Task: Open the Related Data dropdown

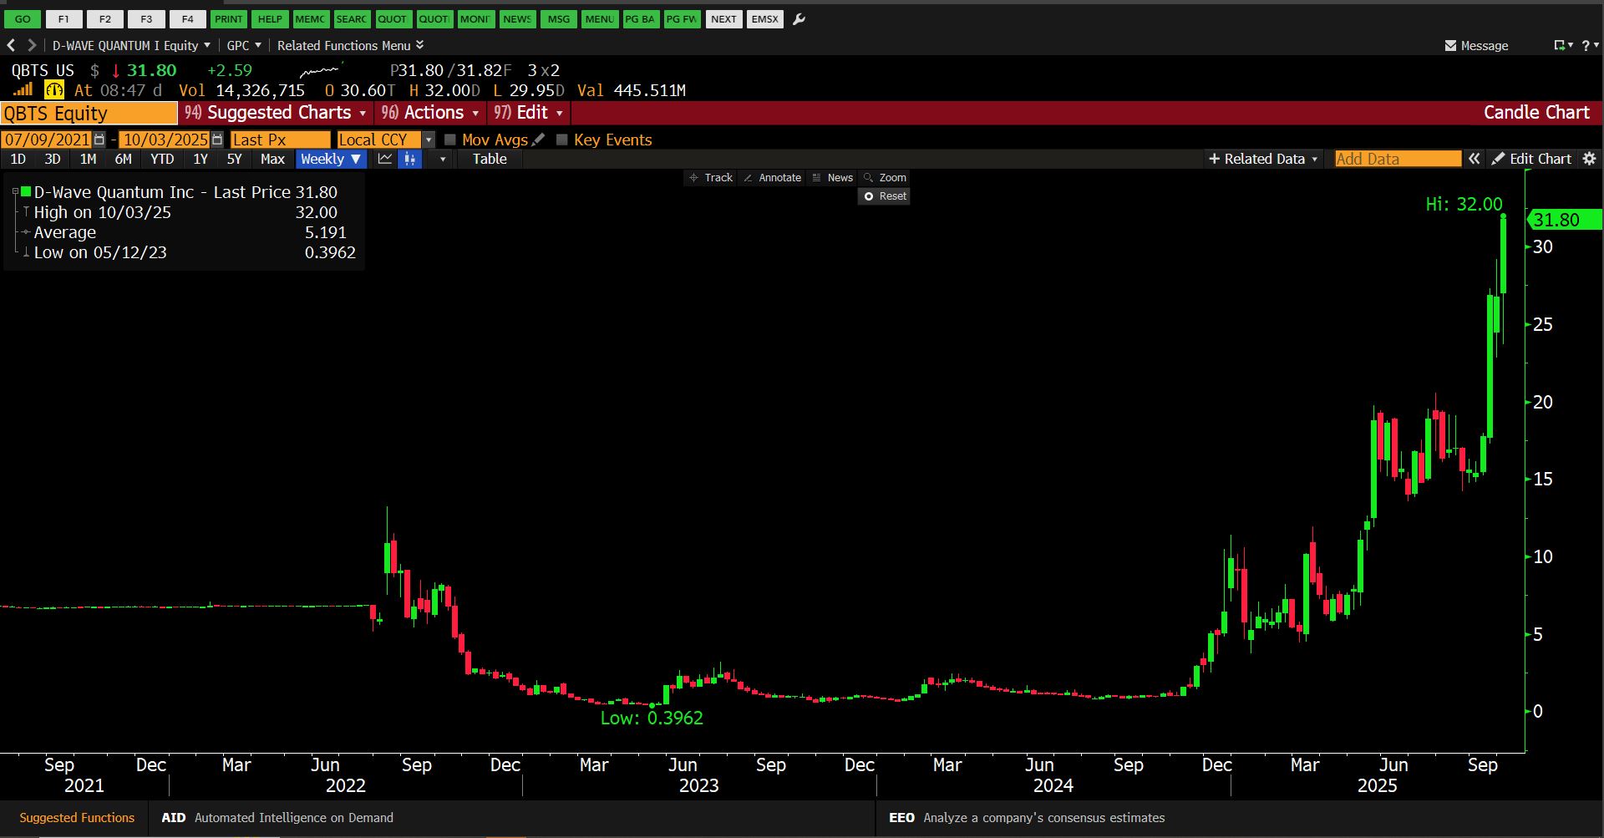Action: pos(1263,159)
